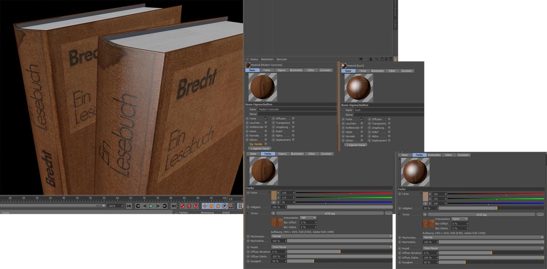This screenshot has height=269, width=547.
Task: Enable Diffusion checkbox for buch material
Action: click(389, 119)
